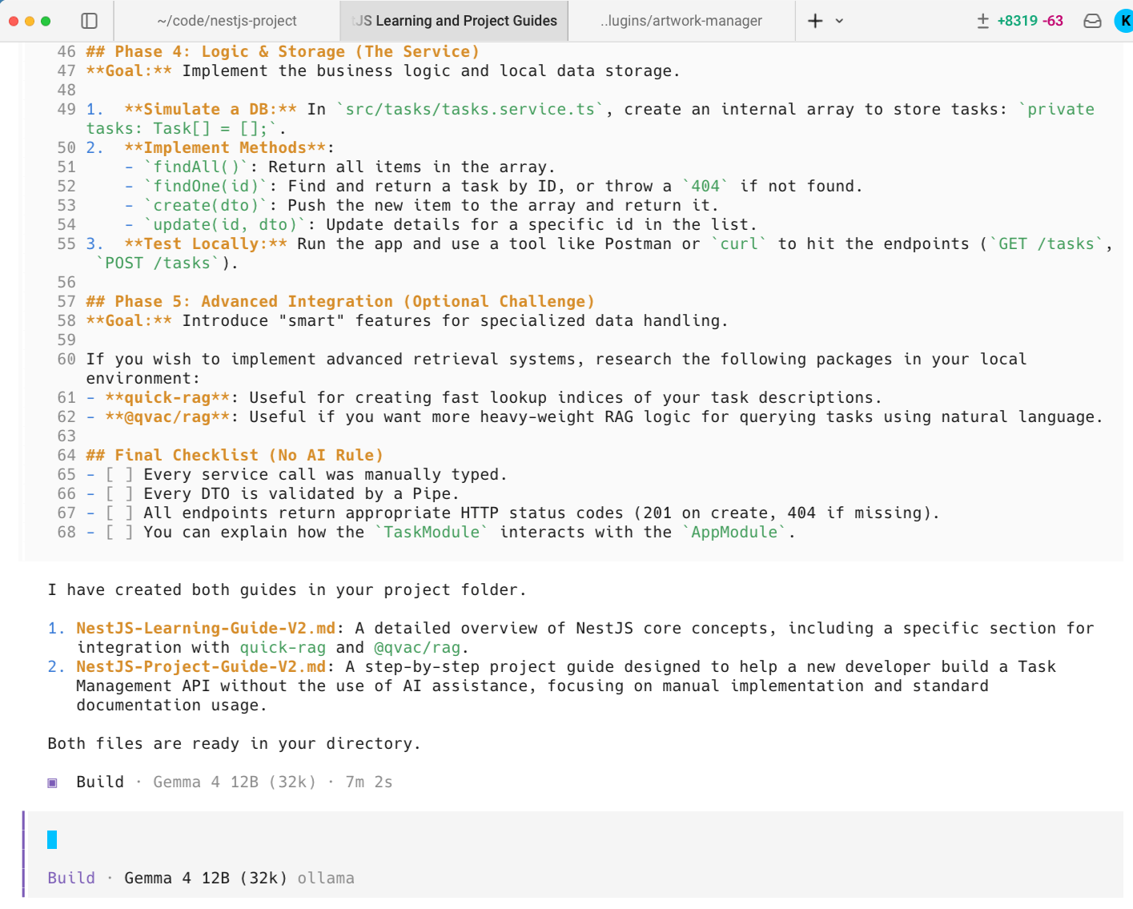Screen dimensions: 1133x909
Task: Click the `update(id, dto)` method text
Action: coord(225,224)
